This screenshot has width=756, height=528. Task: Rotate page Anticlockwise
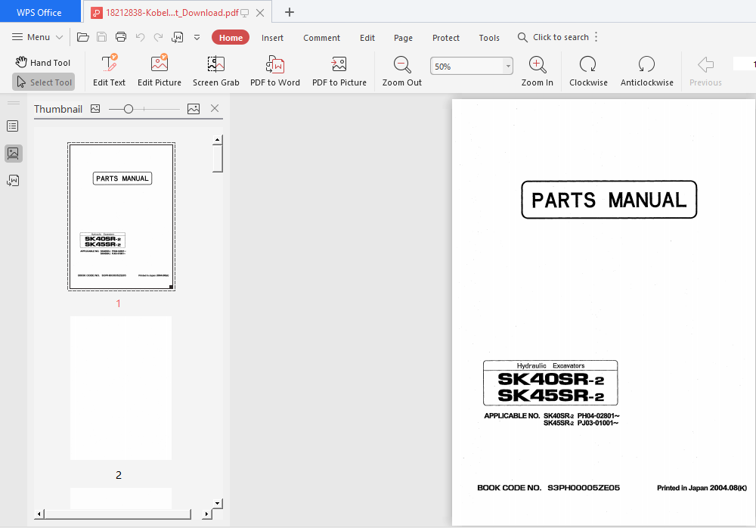pyautogui.click(x=646, y=70)
